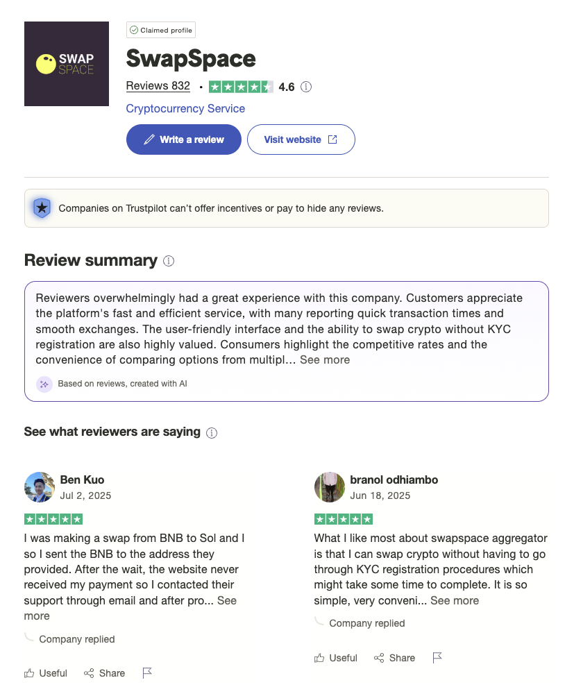The image size is (574, 687).
Task: Expand branol odhiambo's review with See more
Action: click(455, 600)
